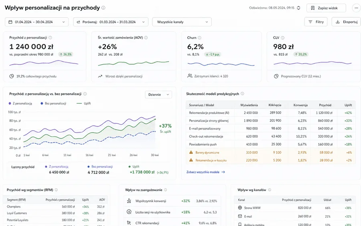Sort table by the Wyświetlenia column header
The image size is (361, 226).
[249, 105]
